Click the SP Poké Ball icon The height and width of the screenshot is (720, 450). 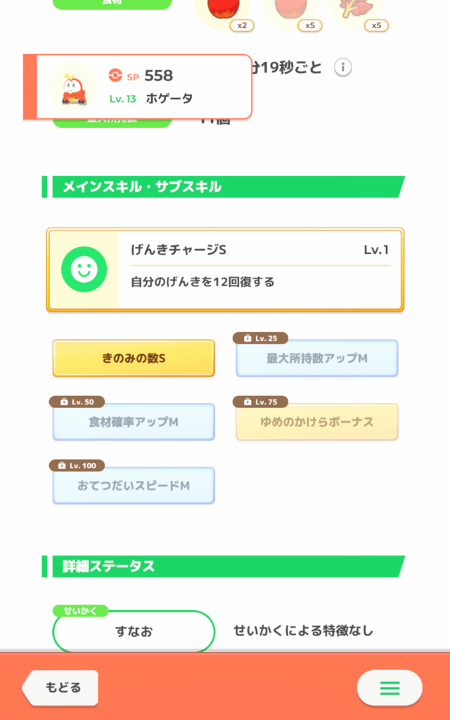tap(116, 75)
